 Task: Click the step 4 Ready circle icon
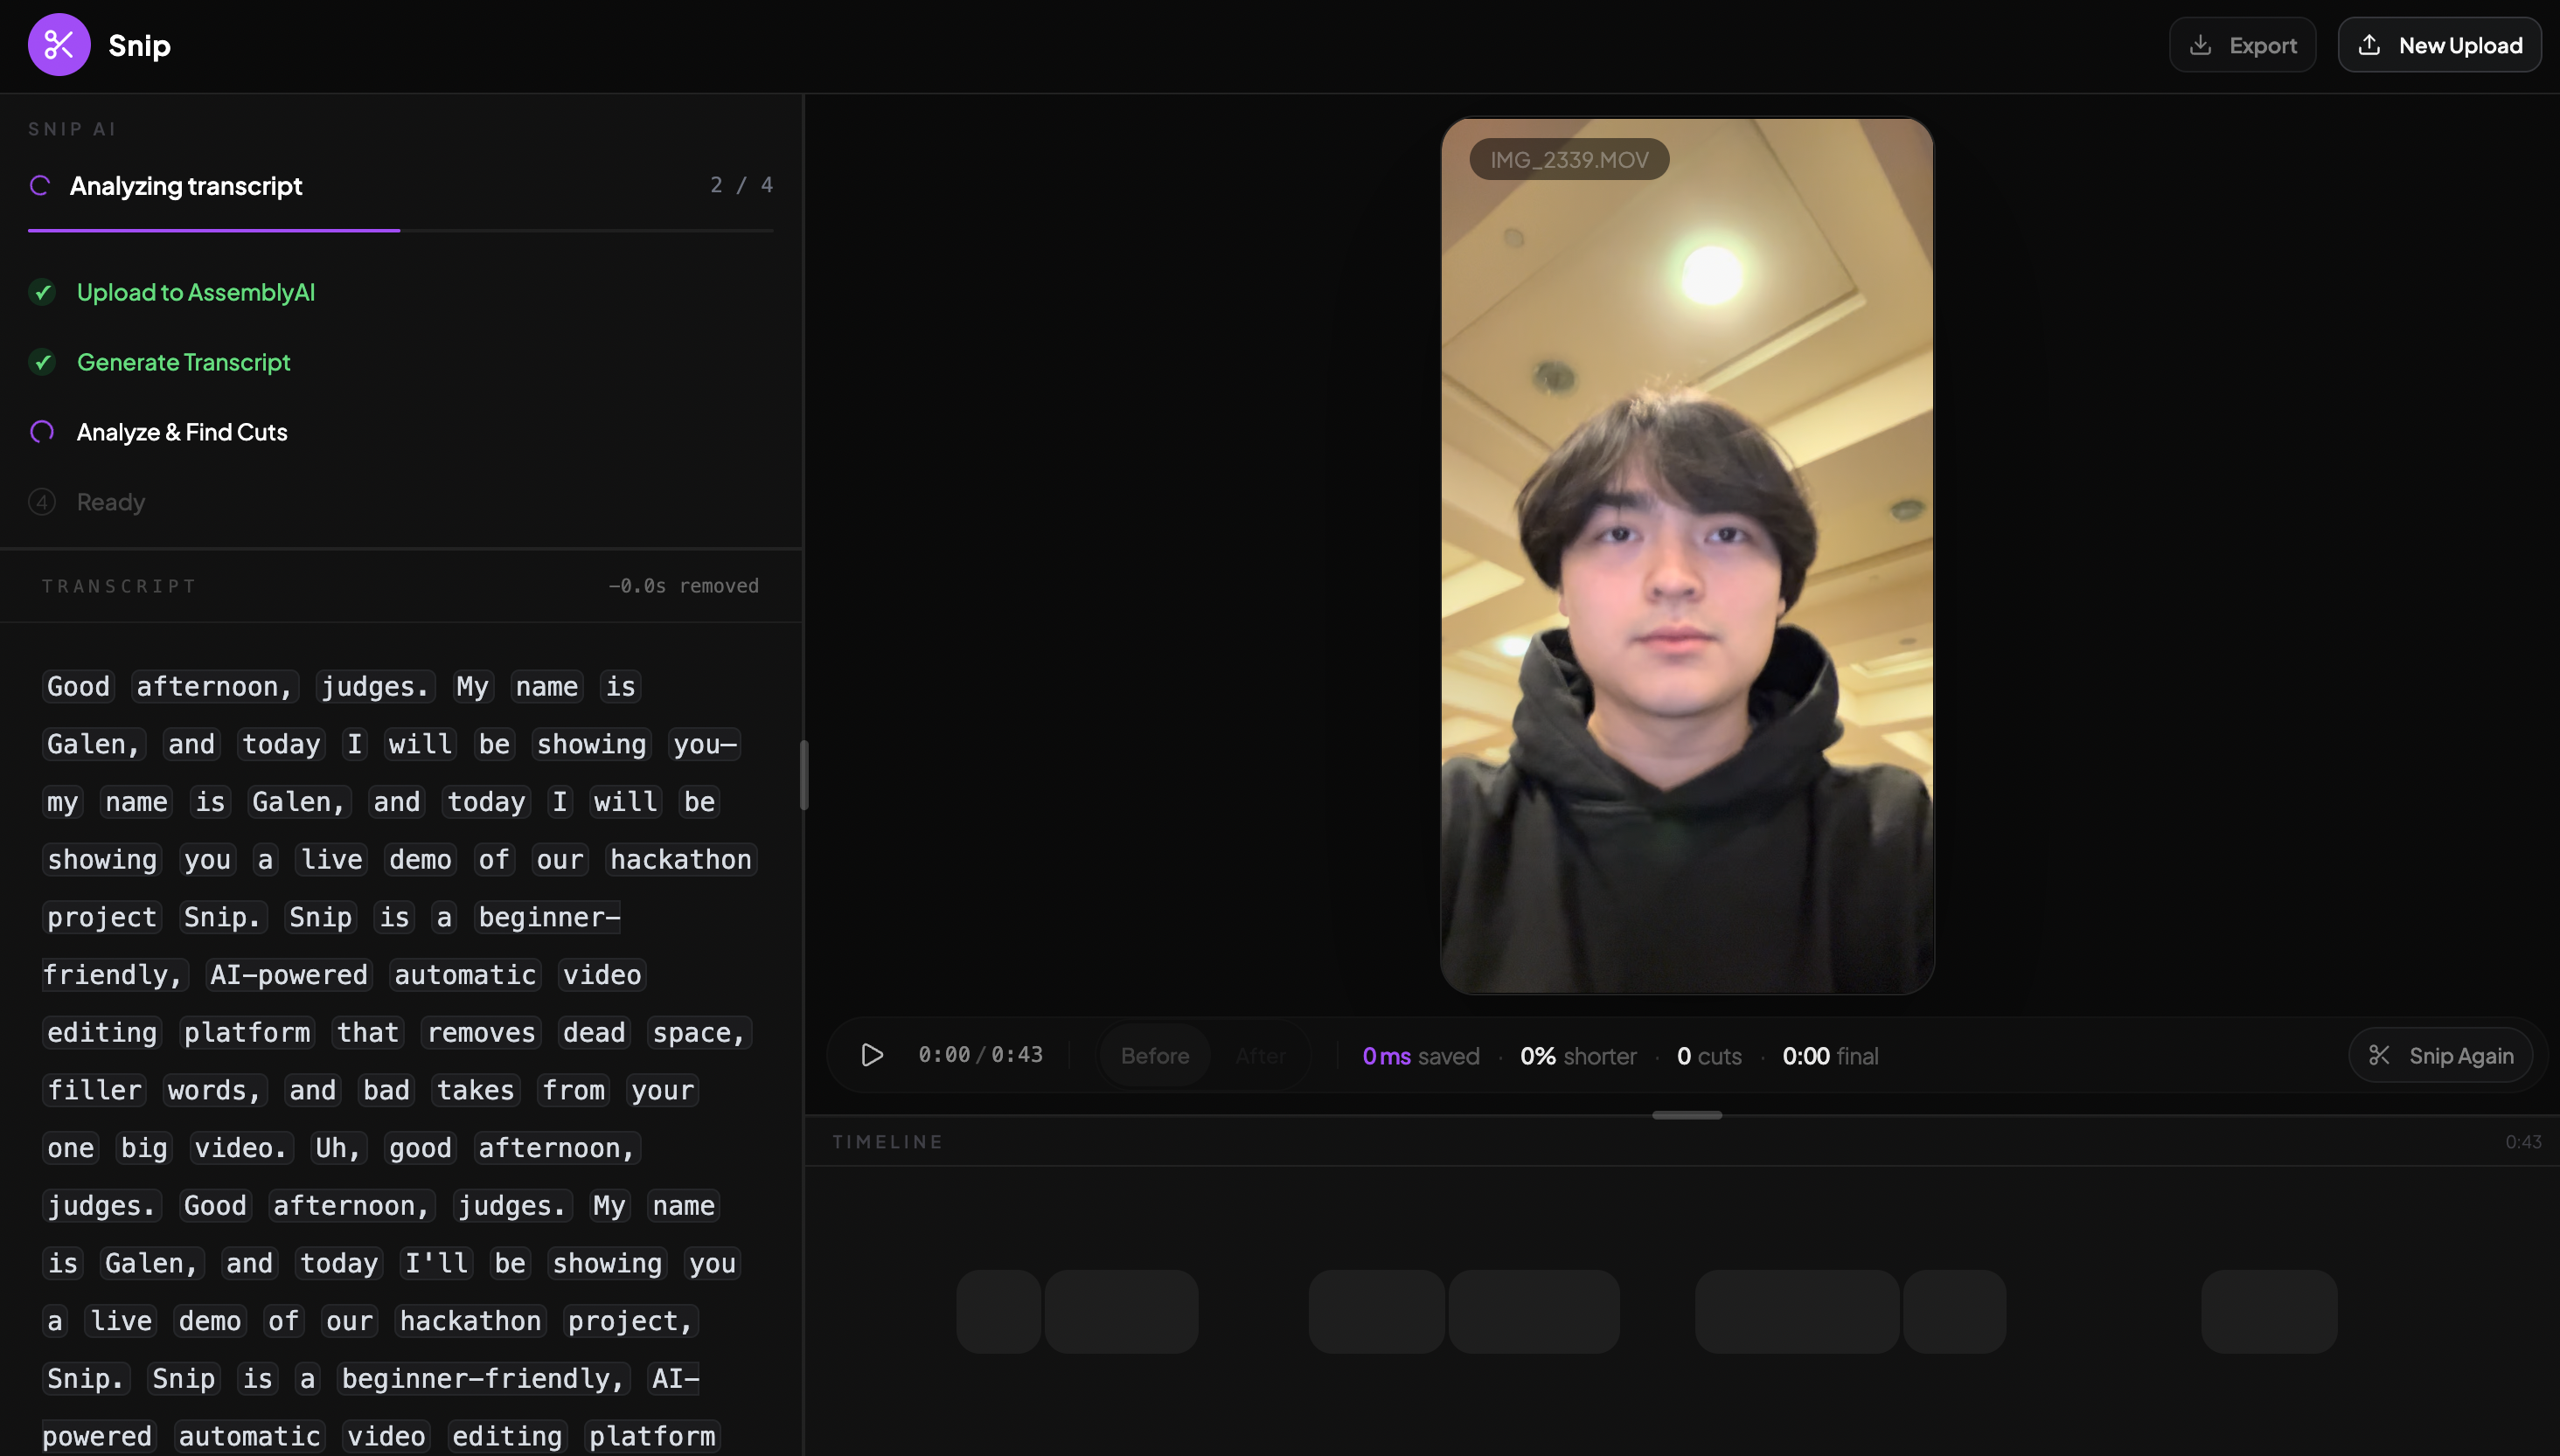pos(42,502)
